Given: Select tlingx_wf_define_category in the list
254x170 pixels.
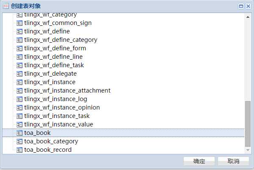Looking at the screenshot, I should coord(61,40).
